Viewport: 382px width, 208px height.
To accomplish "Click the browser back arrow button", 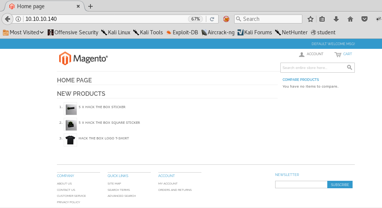I will (x=7, y=19).
